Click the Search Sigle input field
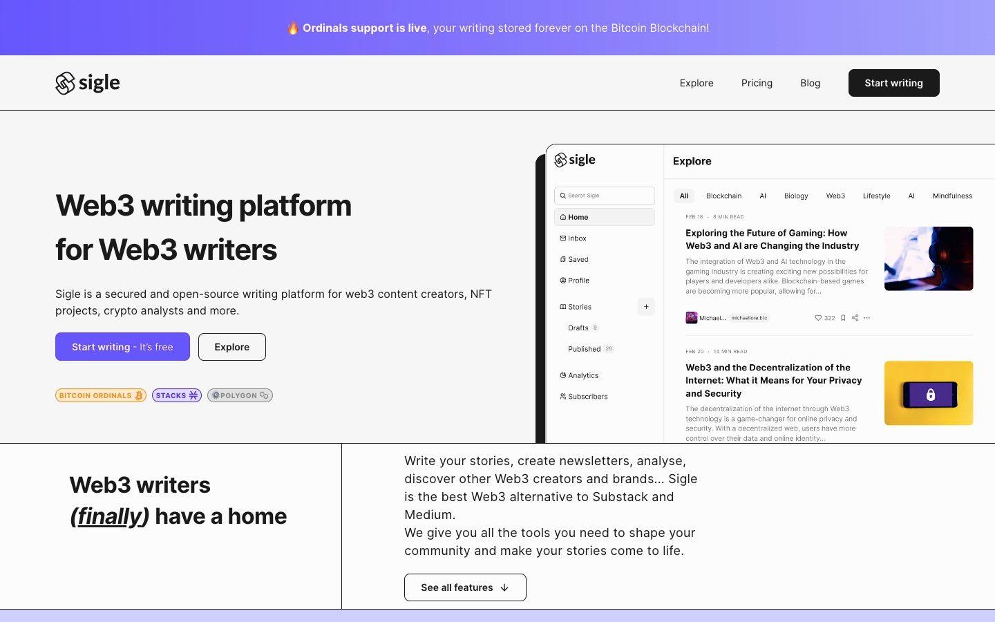This screenshot has width=995, height=622. (605, 196)
